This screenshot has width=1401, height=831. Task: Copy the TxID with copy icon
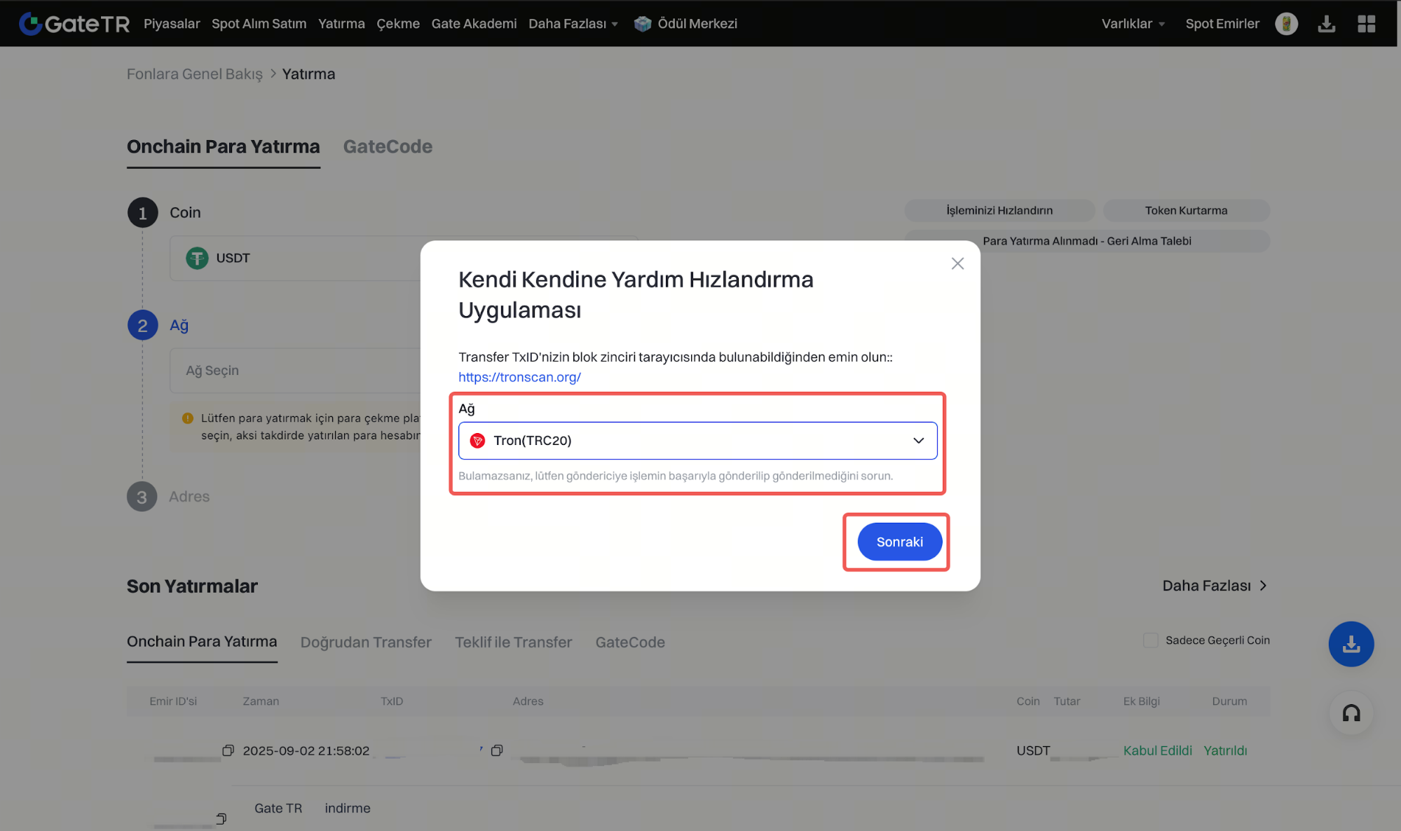tap(497, 750)
